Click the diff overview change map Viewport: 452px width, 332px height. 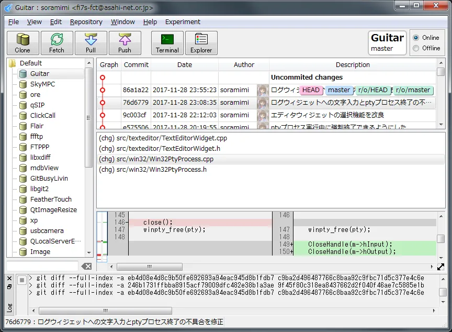102,236
